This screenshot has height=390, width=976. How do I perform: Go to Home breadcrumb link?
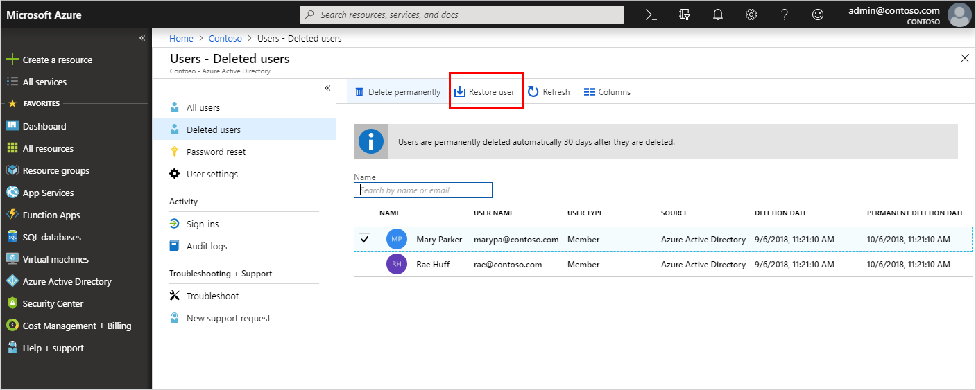click(181, 38)
